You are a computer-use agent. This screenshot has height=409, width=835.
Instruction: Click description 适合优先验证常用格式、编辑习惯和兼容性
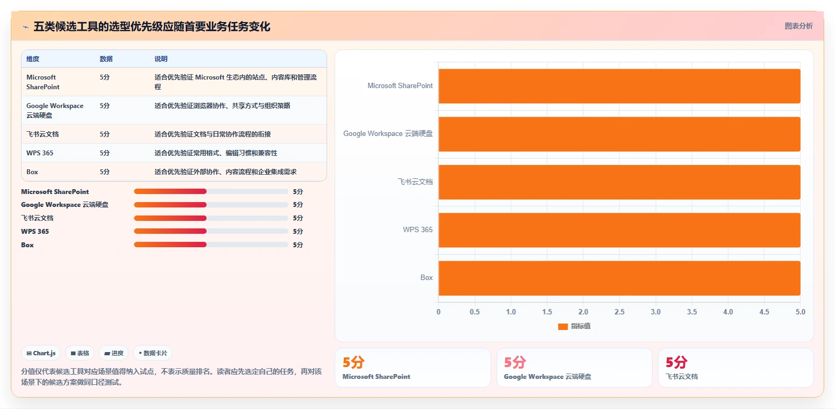(x=216, y=153)
